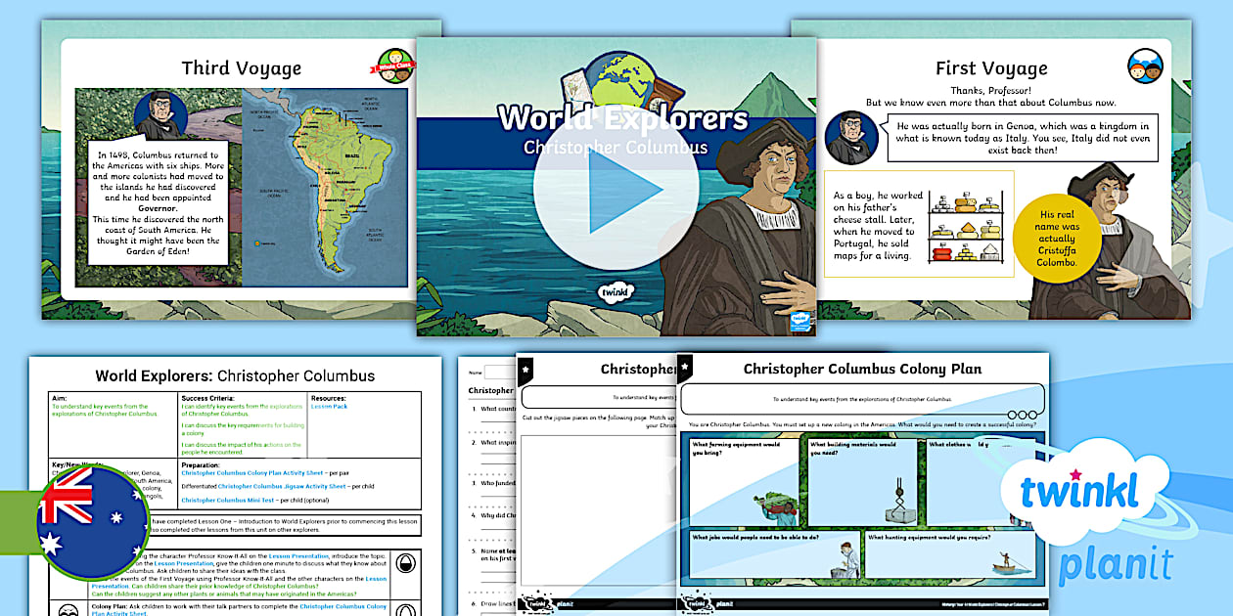Open the Lesson Presentation link

point(298,556)
